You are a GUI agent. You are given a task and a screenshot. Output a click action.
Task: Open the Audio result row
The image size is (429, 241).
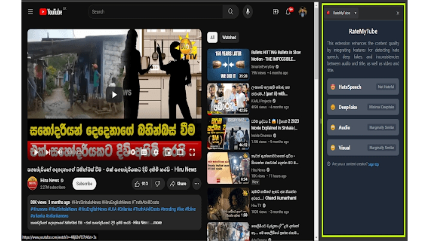[x=363, y=127]
